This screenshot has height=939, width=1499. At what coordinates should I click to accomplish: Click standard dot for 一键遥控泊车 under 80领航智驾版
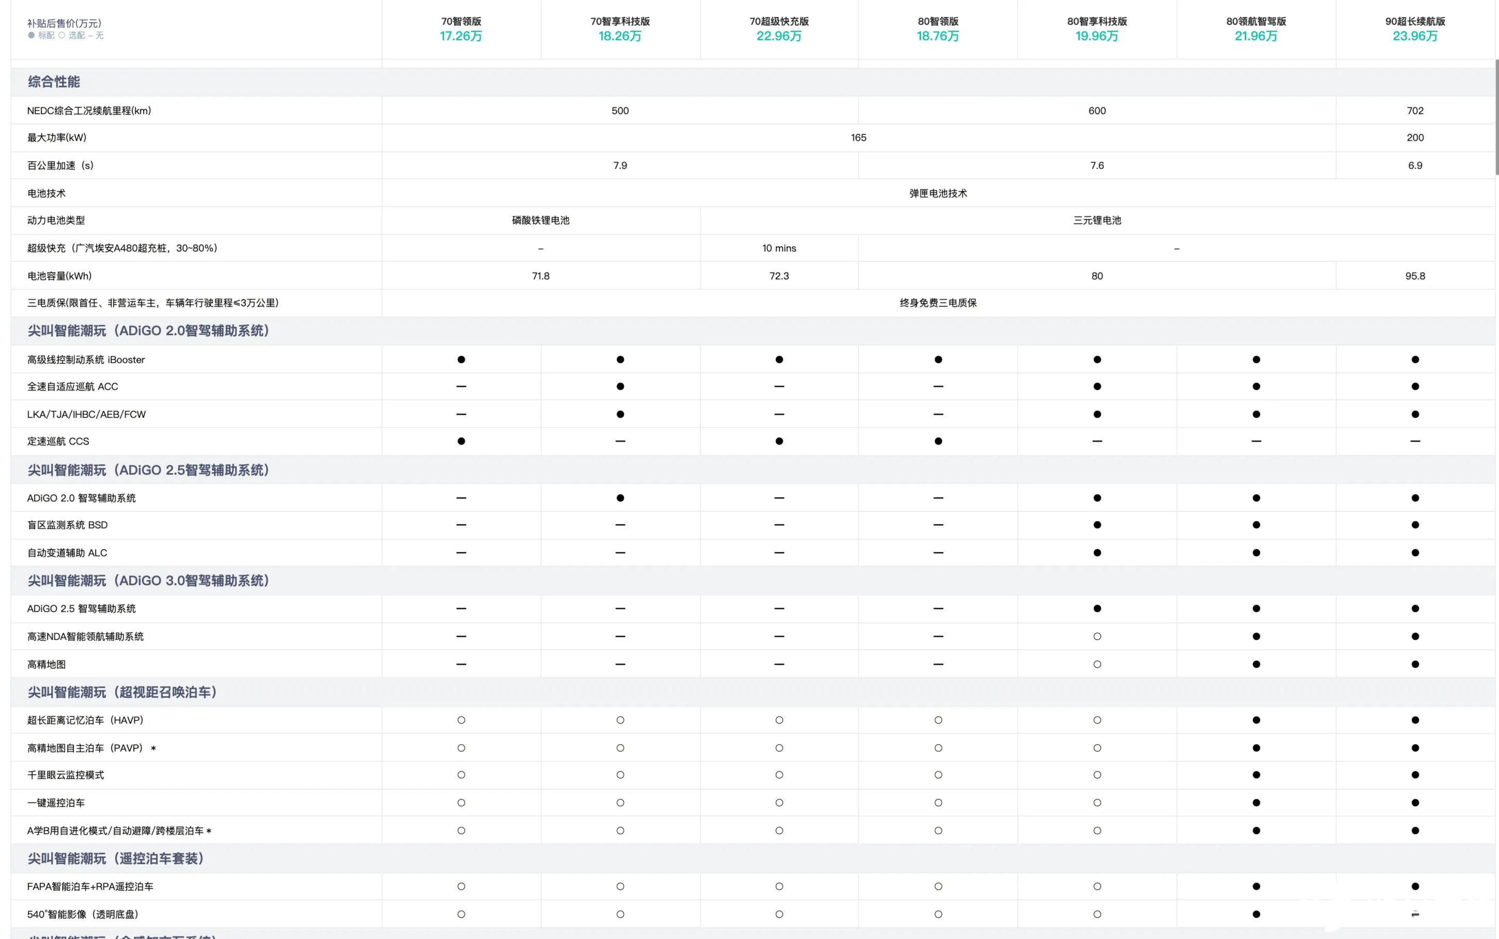(x=1256, y=803)
